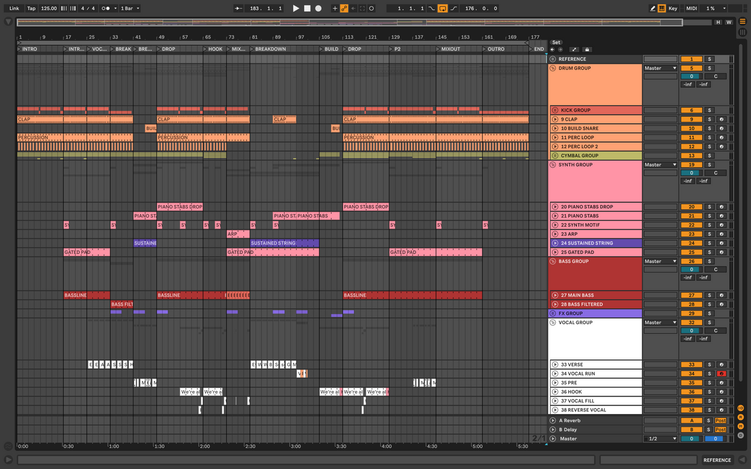Toggle the Draw Mode pencil icon
Image resolution: width=751 pixels, height=469 pixels.
coord(653,9)
